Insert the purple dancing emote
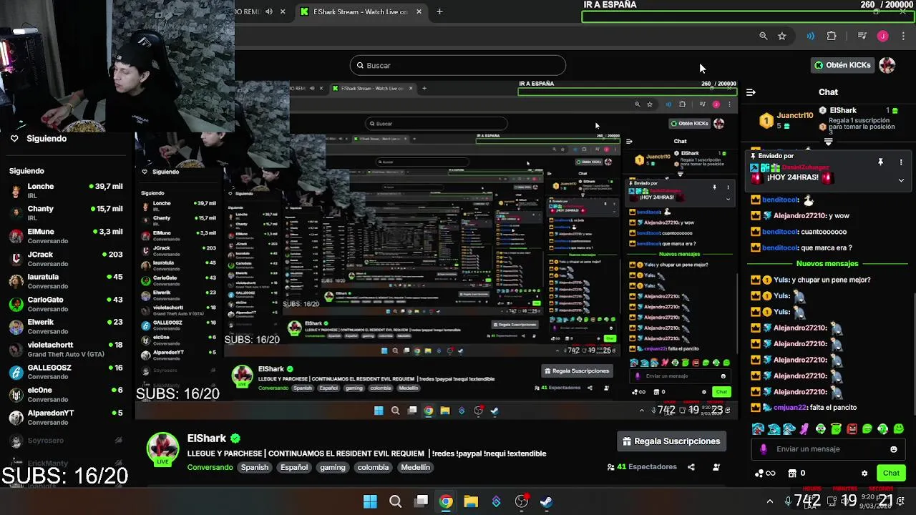916x515 pixels. pyautogui.click(x=804, y=429)
